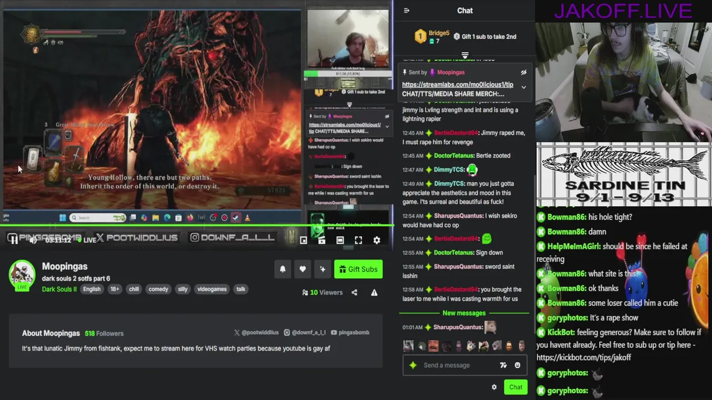Open Firefox in streamed taskbar
This screenshot has width=712, height=400.
click(190, 218)
